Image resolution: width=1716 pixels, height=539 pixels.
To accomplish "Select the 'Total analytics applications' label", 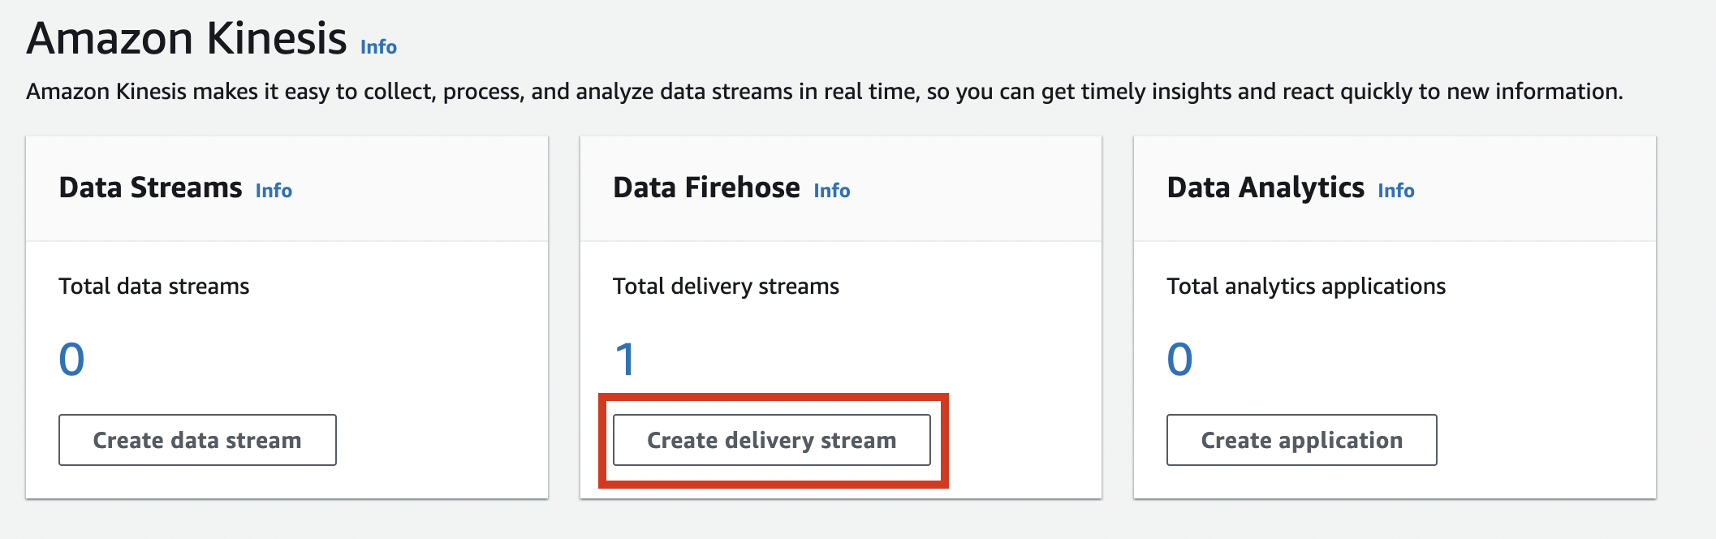I will click(1306, 287).
